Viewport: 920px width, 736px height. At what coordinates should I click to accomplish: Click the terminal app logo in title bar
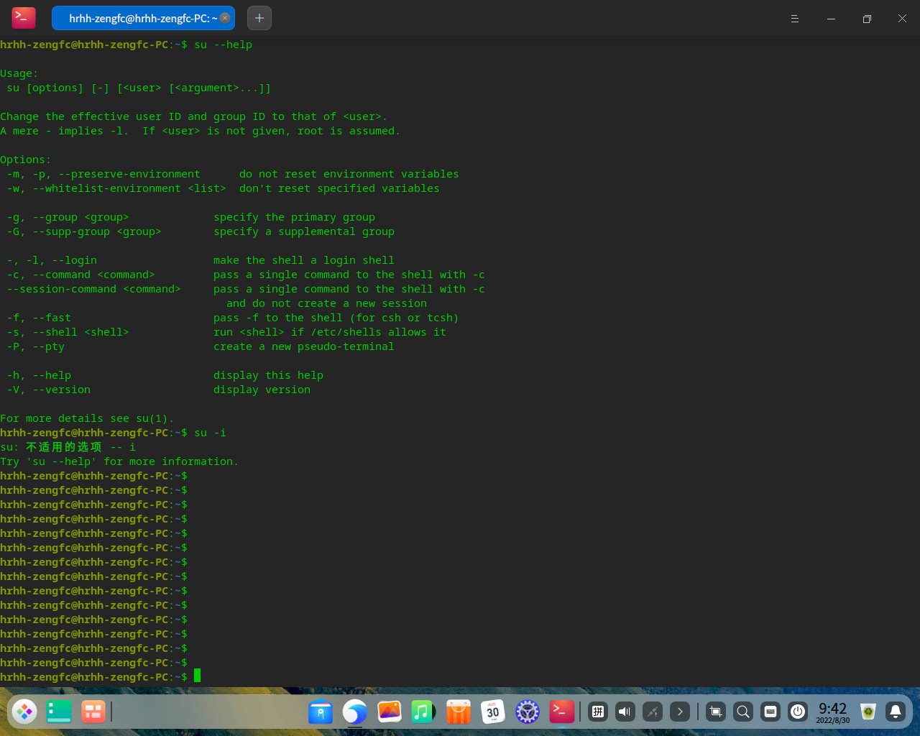click(x=24, y=18)
